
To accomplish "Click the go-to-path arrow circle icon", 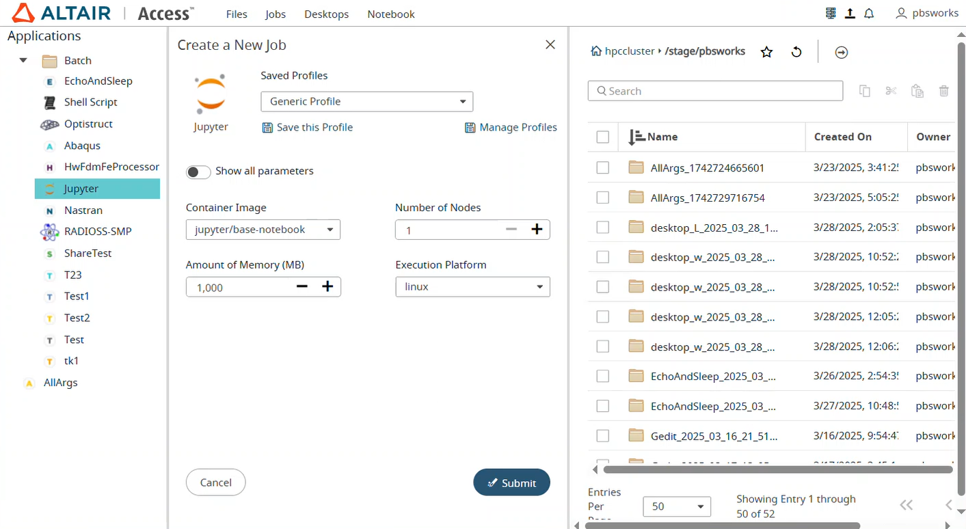I will pos(842,52).
